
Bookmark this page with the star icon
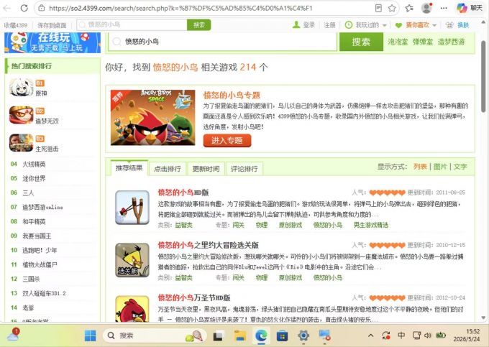(392, 8)
